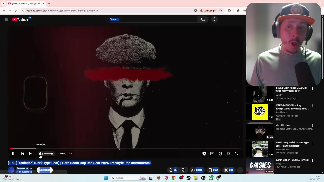Open the browser extensions puzzle icon
The width and height of the screenshot is (324, 182).
point(229,11)
